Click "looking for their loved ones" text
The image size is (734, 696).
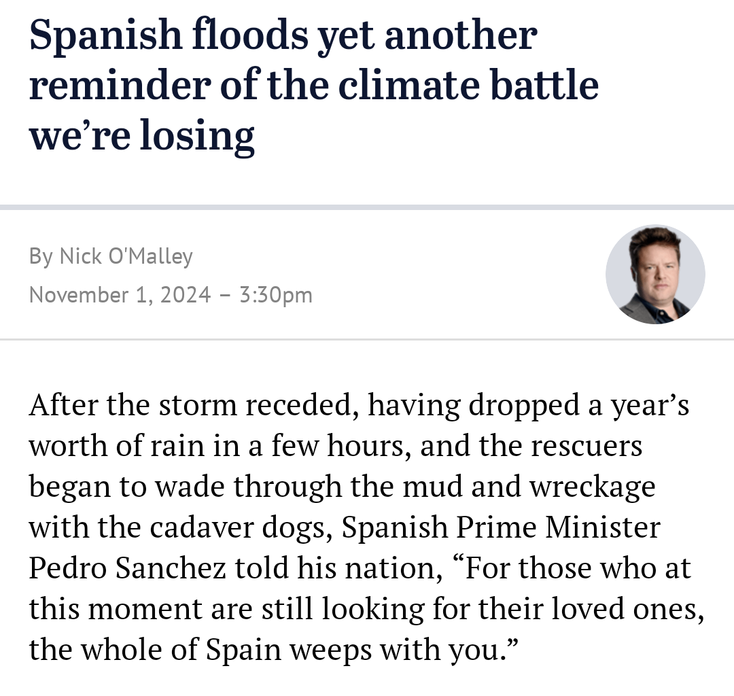512,609
